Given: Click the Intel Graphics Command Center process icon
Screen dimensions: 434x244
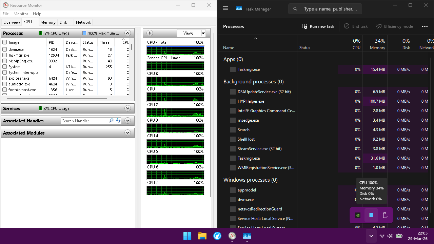Looking at the screenshot, I should [x=233, y=111].
